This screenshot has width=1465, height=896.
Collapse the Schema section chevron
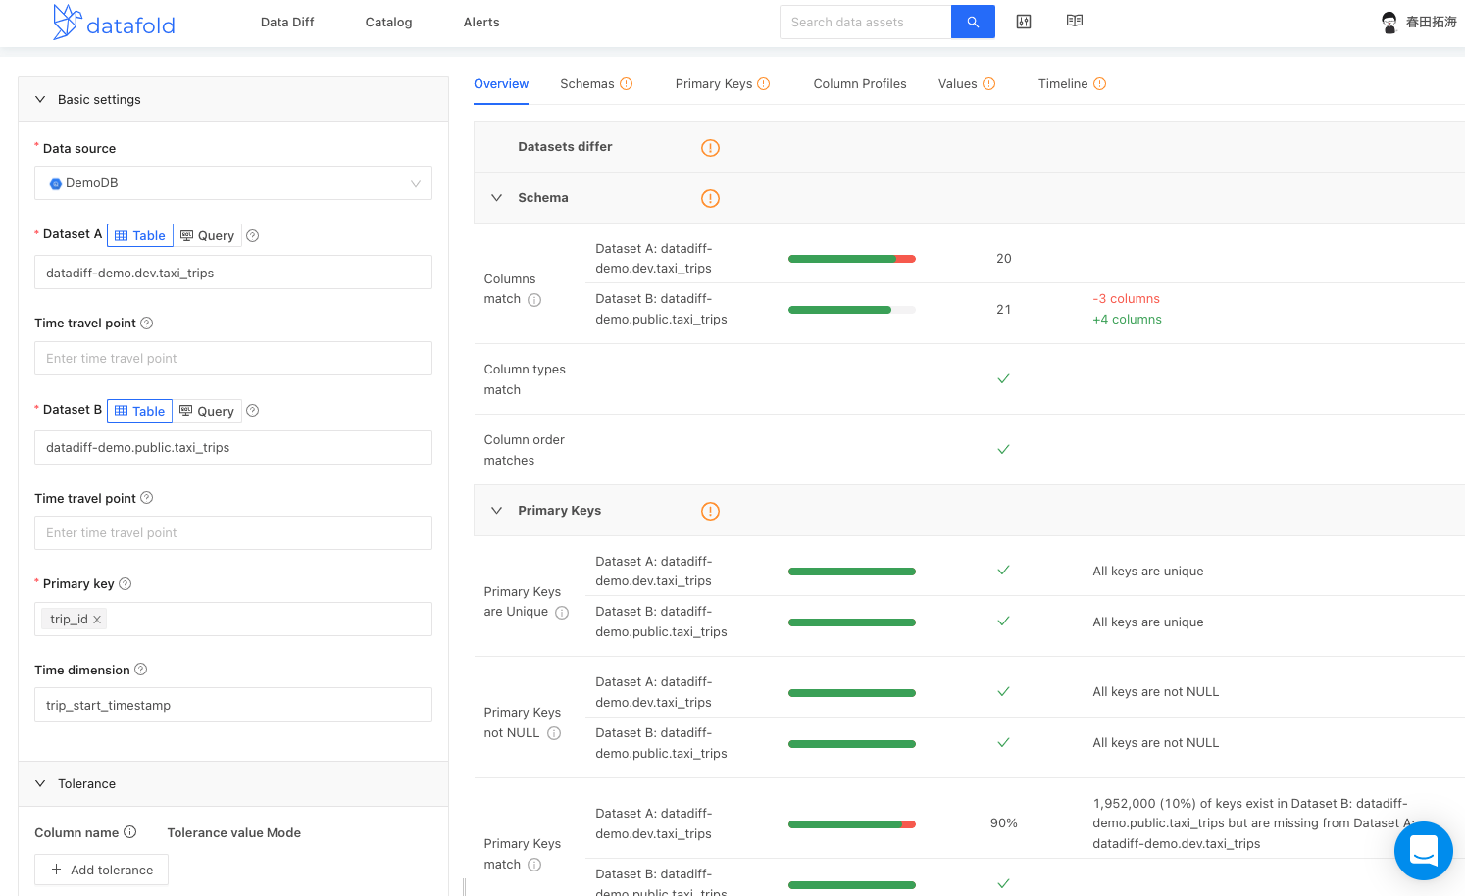point(496,197)
